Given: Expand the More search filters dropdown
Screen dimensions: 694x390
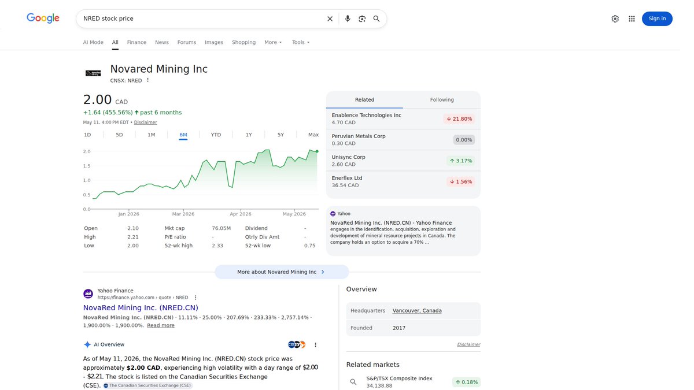Looking at the screenshot, I should click(x=273, y=42).
